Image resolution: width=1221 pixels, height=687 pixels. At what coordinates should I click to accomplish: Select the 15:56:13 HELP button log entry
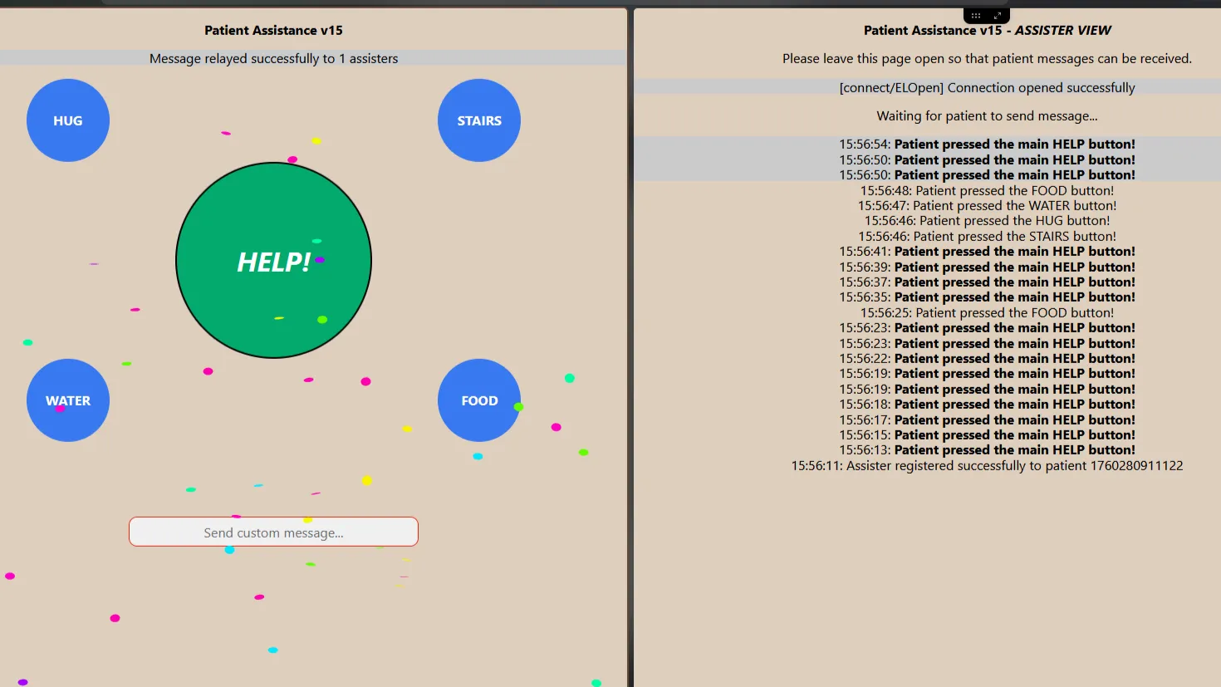(x=987, y=449)
